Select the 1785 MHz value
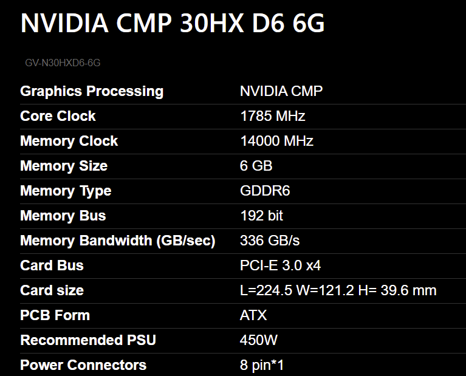The image size is (466, 376). [273, 116]
